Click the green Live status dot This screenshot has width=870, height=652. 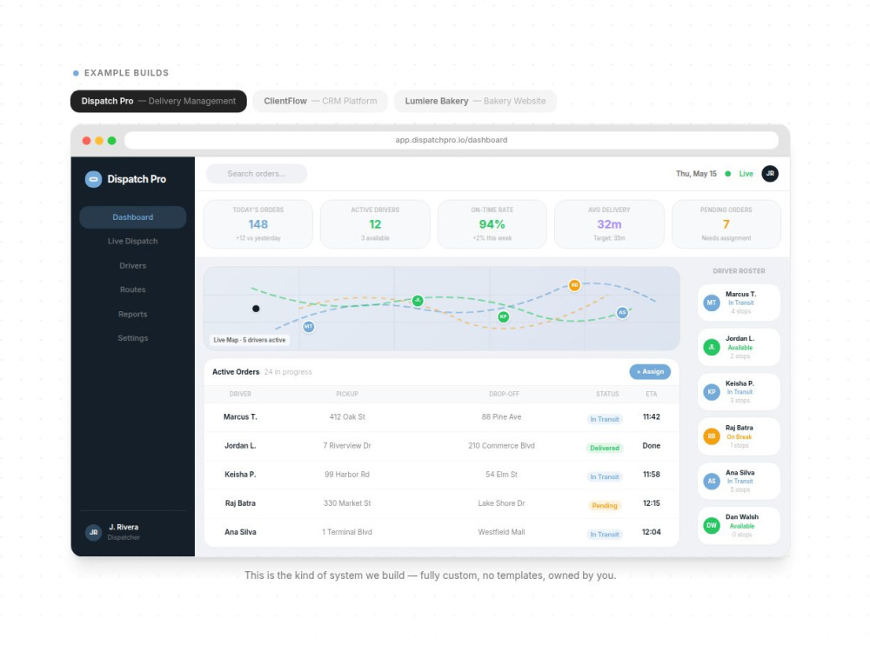pyautogui.click(x=728, y=174)
